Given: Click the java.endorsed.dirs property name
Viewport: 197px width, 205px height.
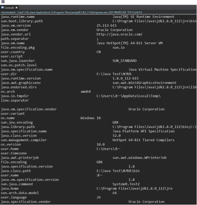Looking at the screenshot, I should tap(19, 87).
